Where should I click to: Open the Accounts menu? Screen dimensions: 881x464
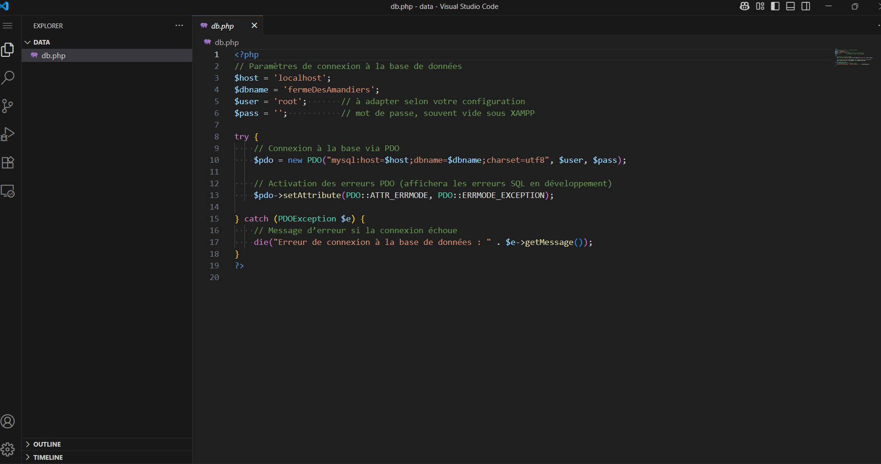click(8, 421)
